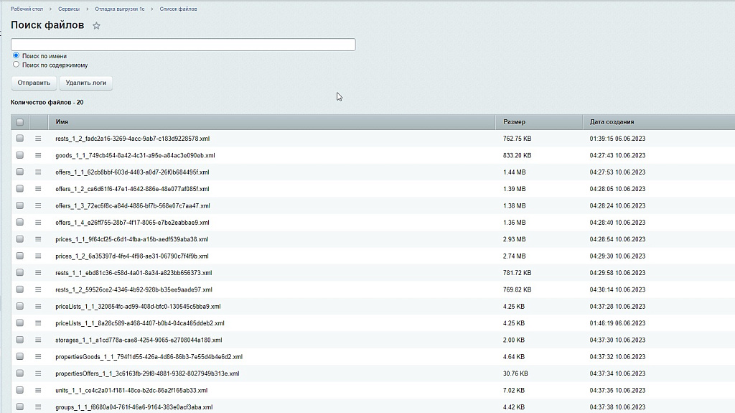Select "Поиск по имени" radio button
Screen dimensions: 735x413
[x=17, y=55]
